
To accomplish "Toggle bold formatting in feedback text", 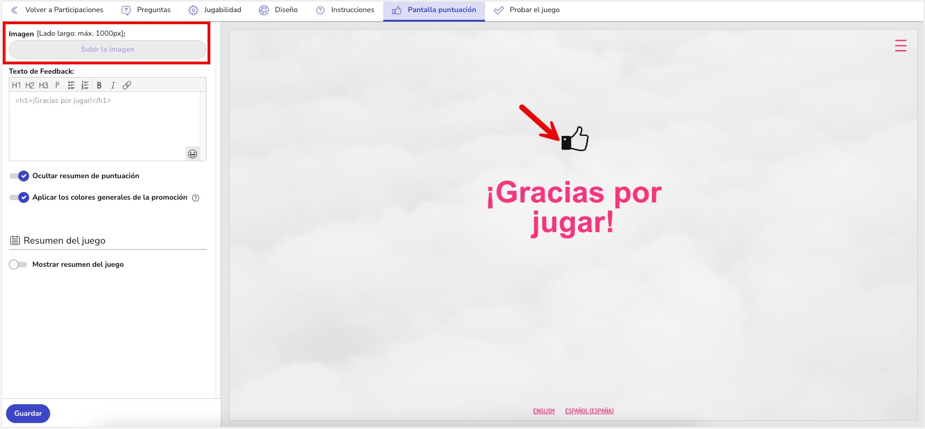I will tap(99, 85).
